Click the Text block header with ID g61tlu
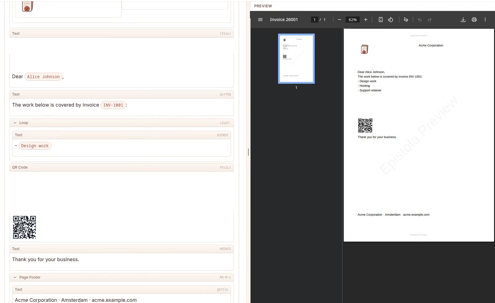The image size is (495, 303). (122, 290)
